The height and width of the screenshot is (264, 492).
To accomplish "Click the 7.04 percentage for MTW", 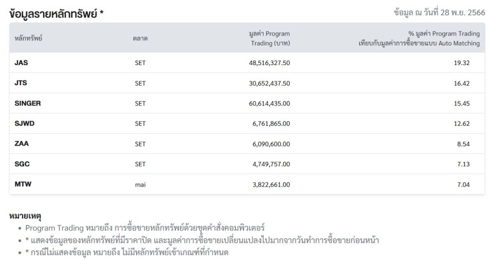I will pos(463,185).
